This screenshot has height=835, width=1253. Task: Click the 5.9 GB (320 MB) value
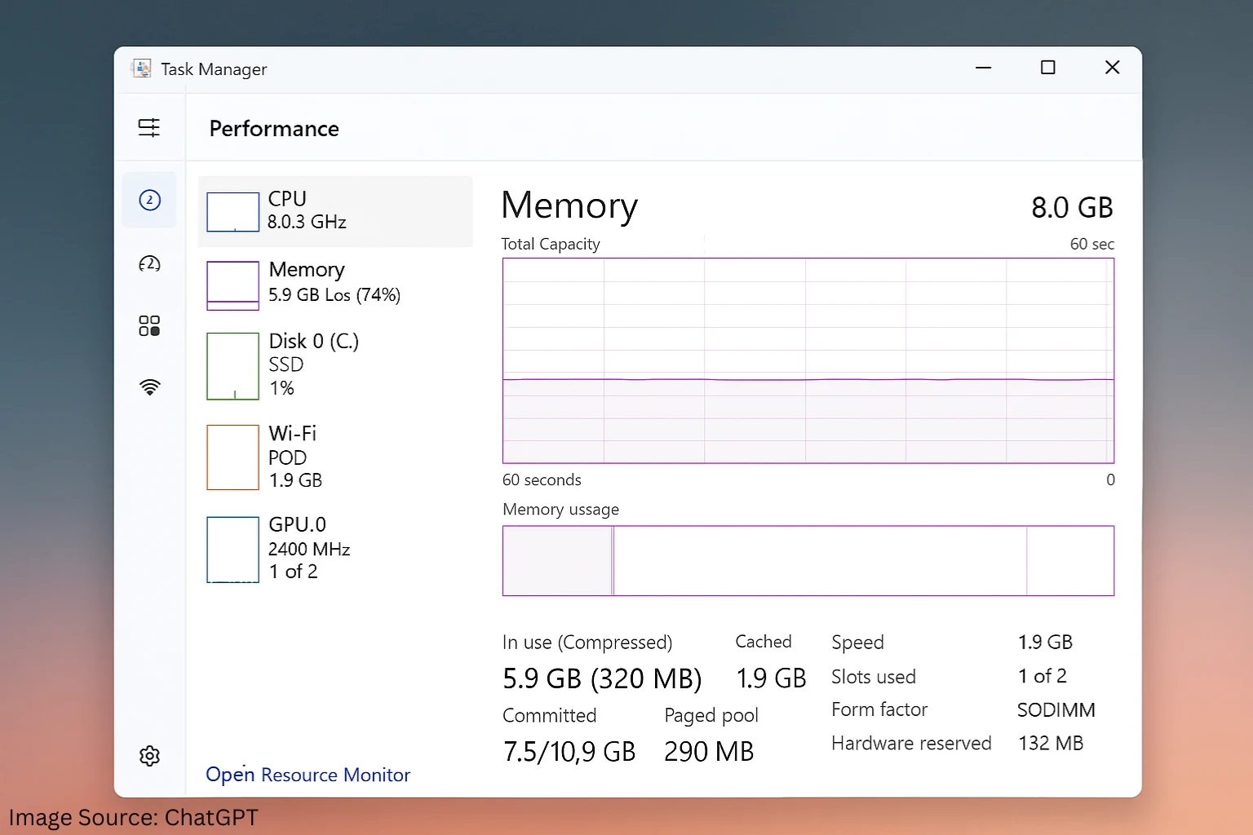[x=602, y=678]
